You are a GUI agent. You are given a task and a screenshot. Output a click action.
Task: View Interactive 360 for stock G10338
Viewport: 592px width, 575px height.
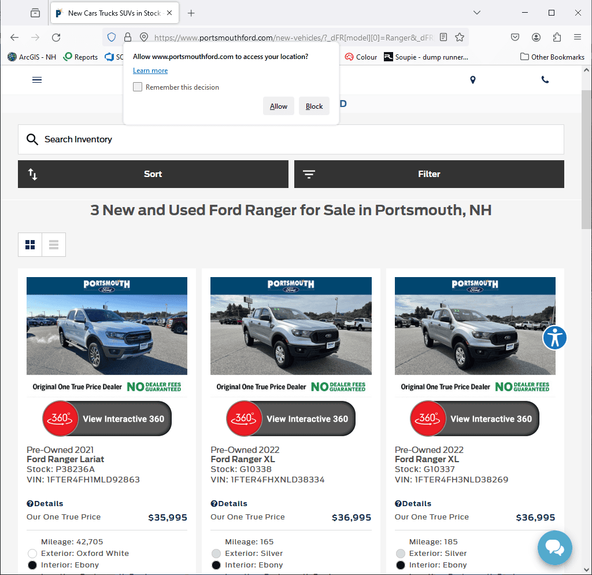click(291, 419)
